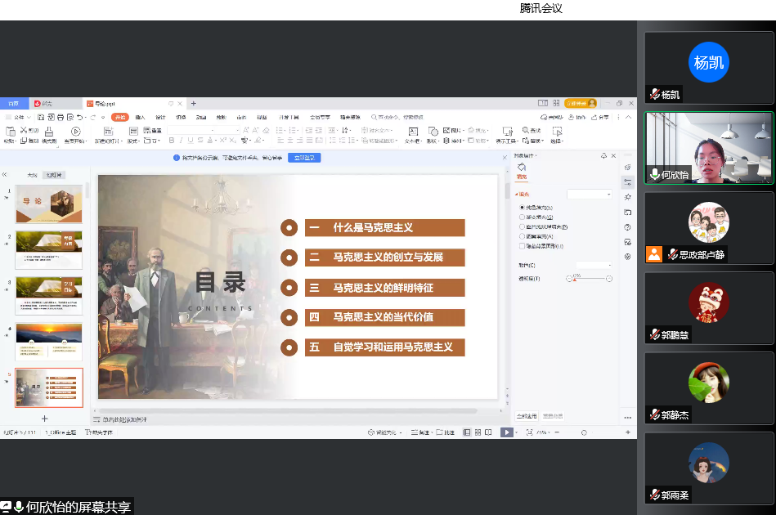Select picture or texture fill radio button
Image resolution: width=776 pixels, height=515 pixels.
(522, 226)
